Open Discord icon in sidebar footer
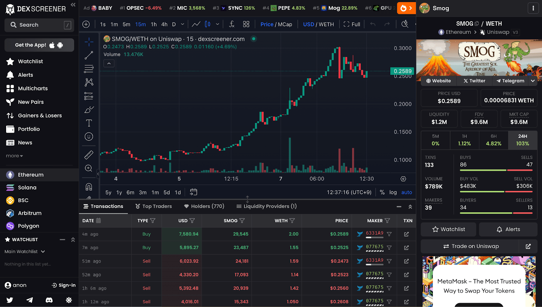542x307 pixels. click(49, 300)
